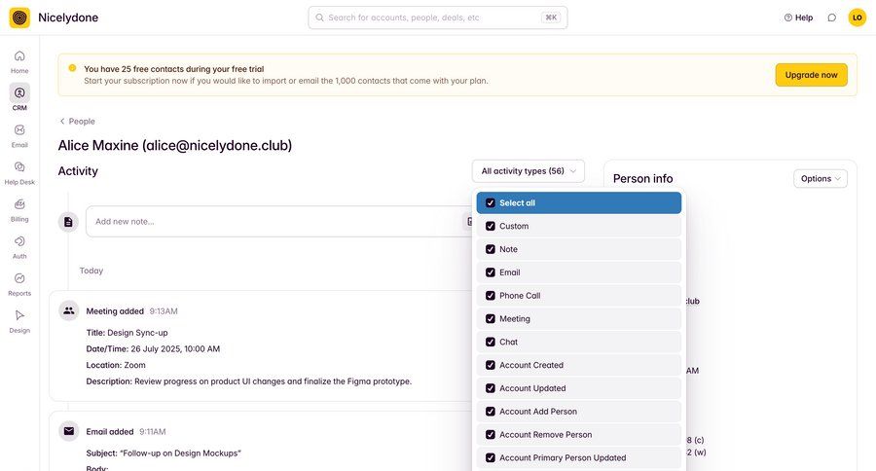Click the Email added heading
The image size is (876, 471).
click(109, 432)
